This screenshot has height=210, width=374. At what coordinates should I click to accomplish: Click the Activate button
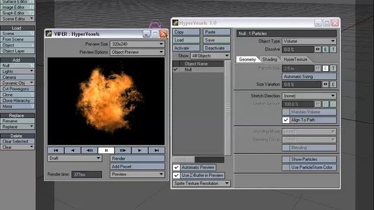(186, 48)
